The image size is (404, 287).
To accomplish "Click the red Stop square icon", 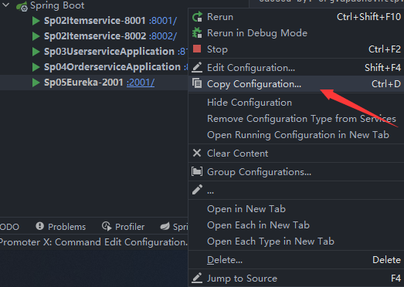I will coord(197,49).
